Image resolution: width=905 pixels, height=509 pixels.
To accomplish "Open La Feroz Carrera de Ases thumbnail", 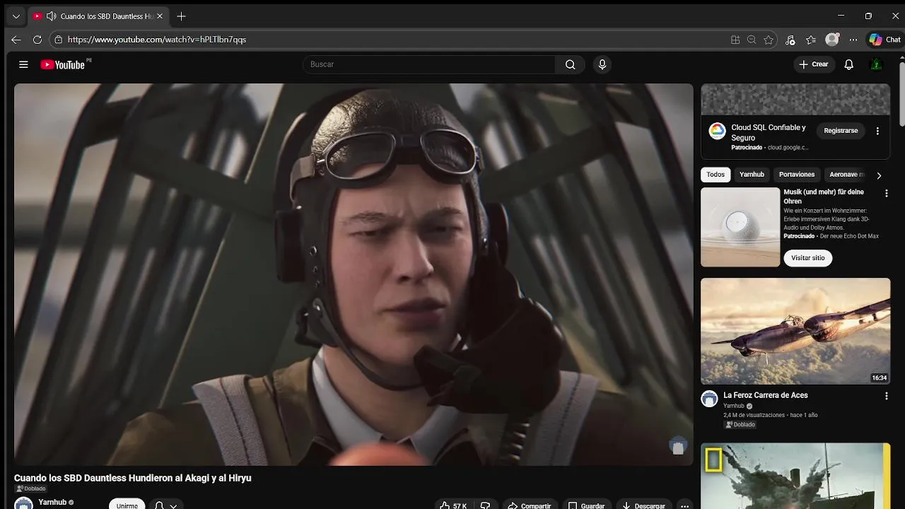I will point(795,331).
